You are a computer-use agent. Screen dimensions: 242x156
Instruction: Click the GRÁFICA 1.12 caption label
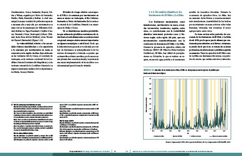coord(148,70)
